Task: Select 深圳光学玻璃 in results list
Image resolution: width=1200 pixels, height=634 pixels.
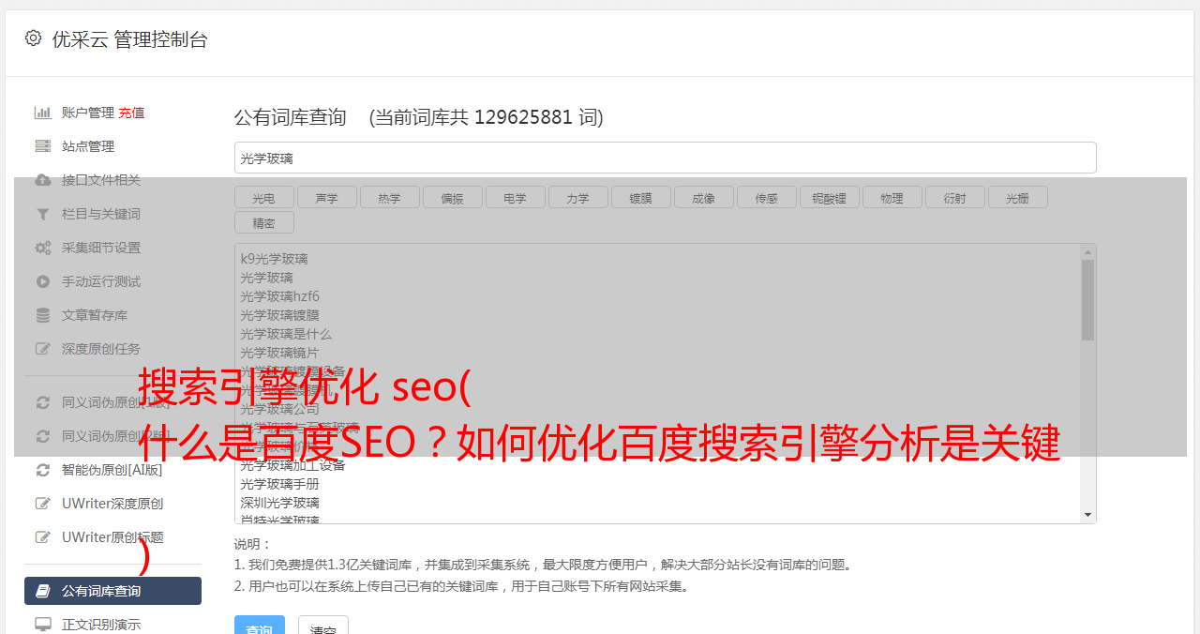Action: pyautogui.click(x=279, y=503)
